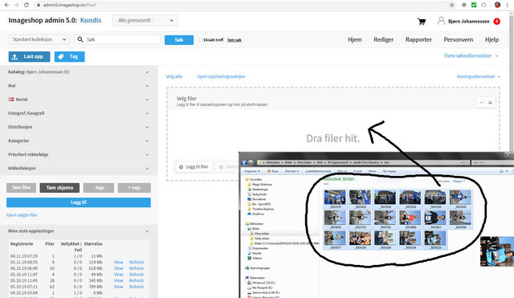Click the blue Søk button
Screen dimensions: 514x298
pos(179,40)
